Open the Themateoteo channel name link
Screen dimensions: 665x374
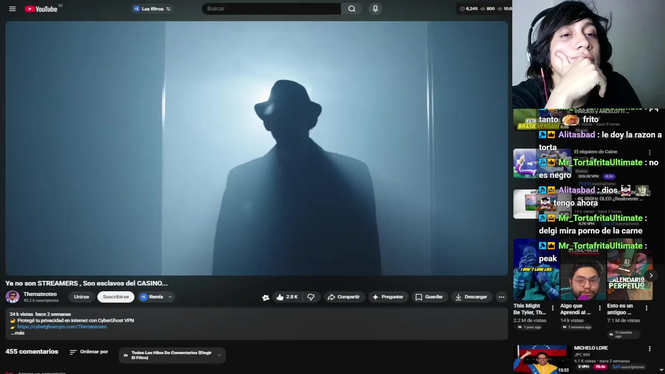pyautogui.click(x=40, y=294)
